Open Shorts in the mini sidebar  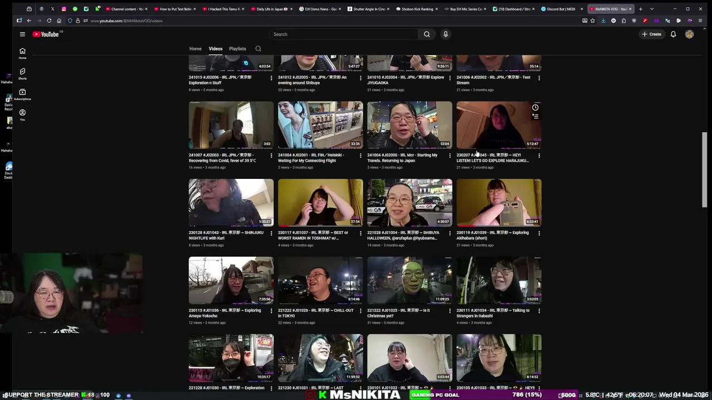coord(22,74)
